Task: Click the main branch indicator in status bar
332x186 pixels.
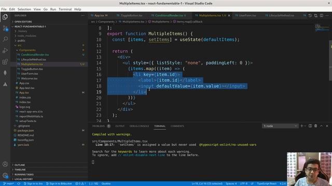Action: [9, 184]
